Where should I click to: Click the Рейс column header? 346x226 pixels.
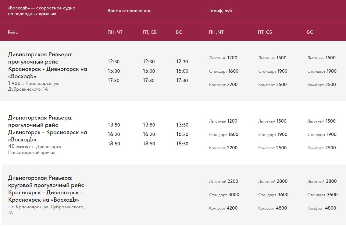13,32
